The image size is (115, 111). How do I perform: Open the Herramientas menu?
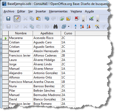pos(58,11)
